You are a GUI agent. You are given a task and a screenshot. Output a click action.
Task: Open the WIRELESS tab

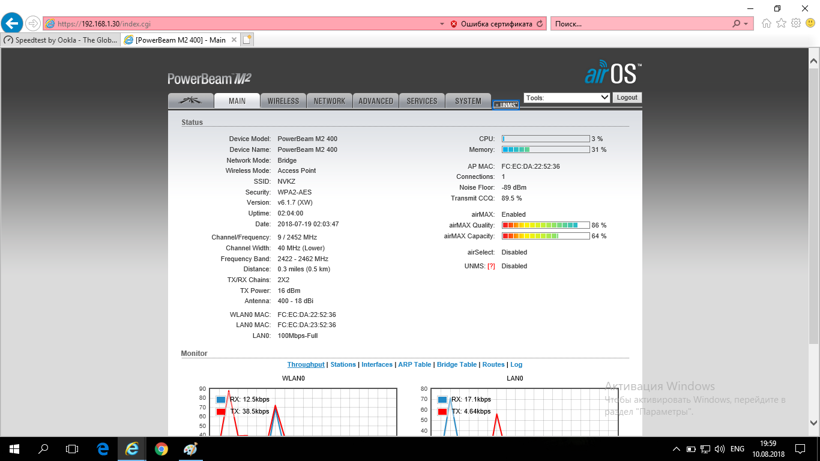pyautogui.click(x=283, y=101)
